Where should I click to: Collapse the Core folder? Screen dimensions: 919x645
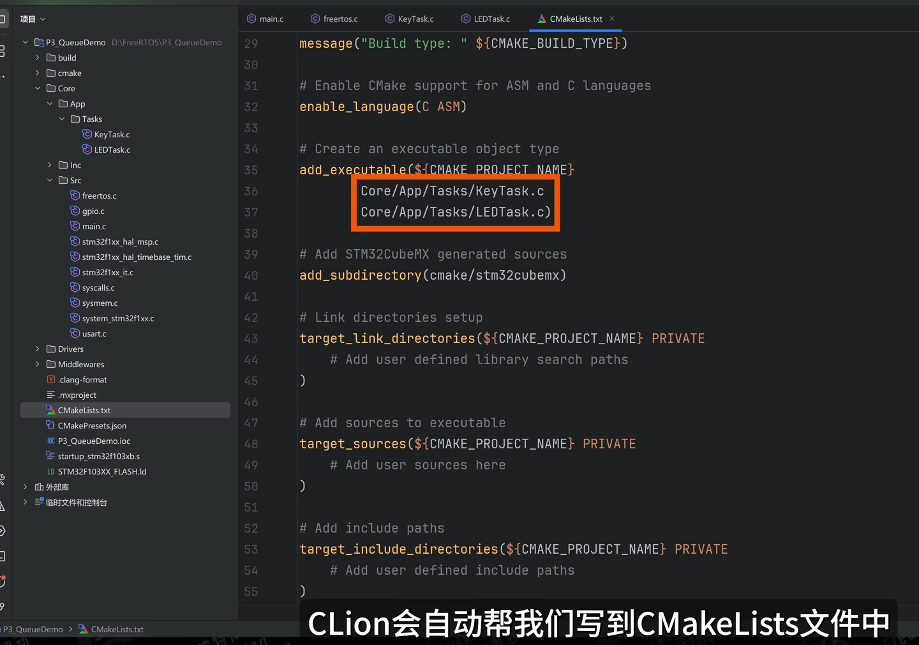(x=38, y=88)
